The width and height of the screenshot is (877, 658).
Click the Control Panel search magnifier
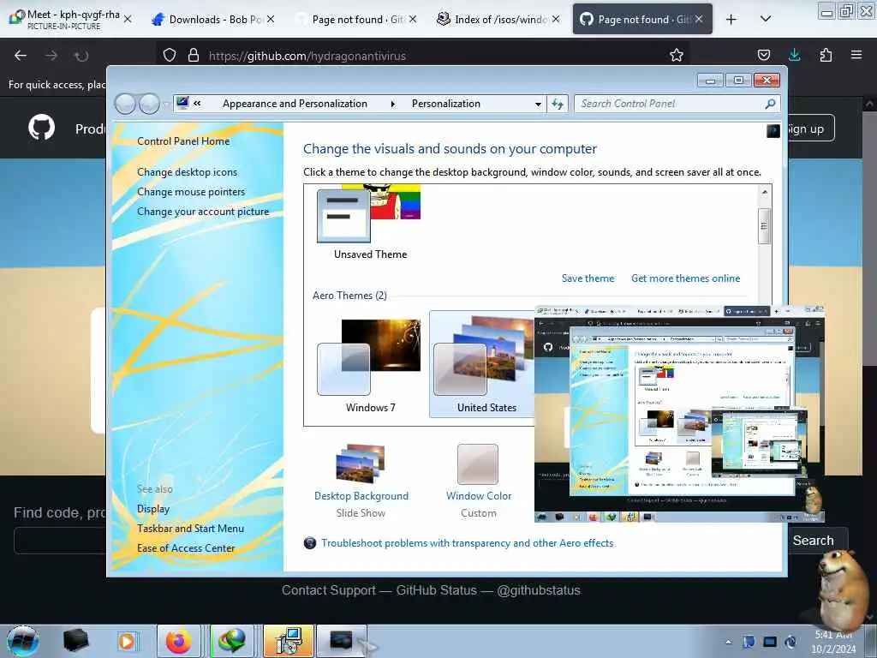click(770, 104)
